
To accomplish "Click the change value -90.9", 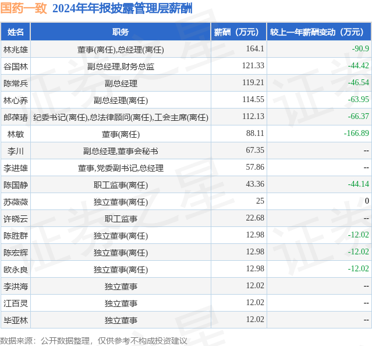I will click(360, 48).
